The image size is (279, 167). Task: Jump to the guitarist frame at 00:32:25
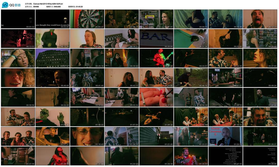click(156, 58)
